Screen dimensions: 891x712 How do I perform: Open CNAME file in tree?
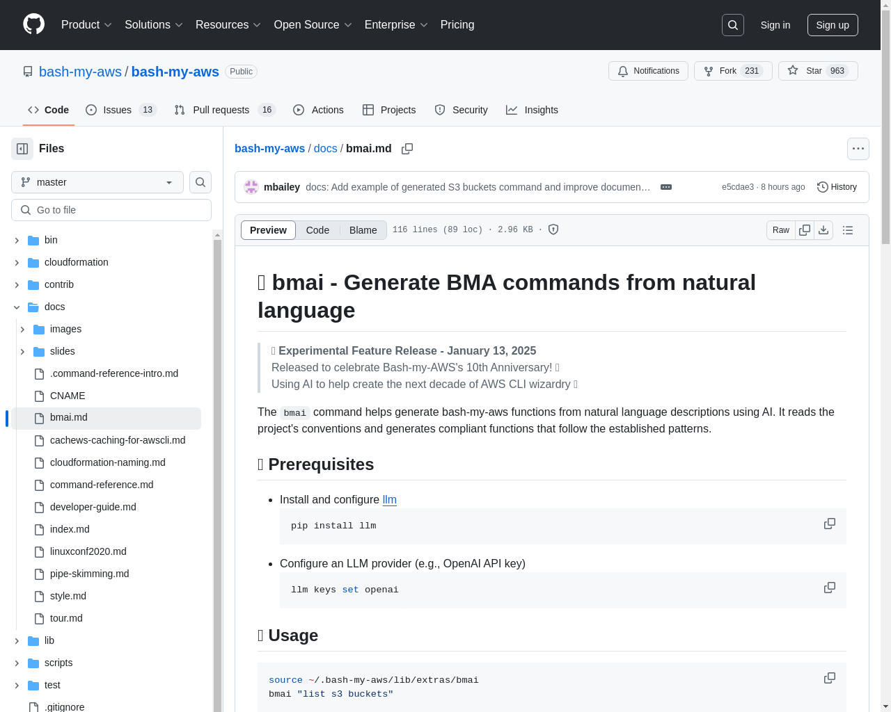(68, 396)
